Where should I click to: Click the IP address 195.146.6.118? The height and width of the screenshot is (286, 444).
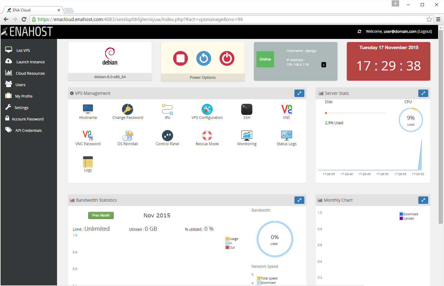(298, 65)
